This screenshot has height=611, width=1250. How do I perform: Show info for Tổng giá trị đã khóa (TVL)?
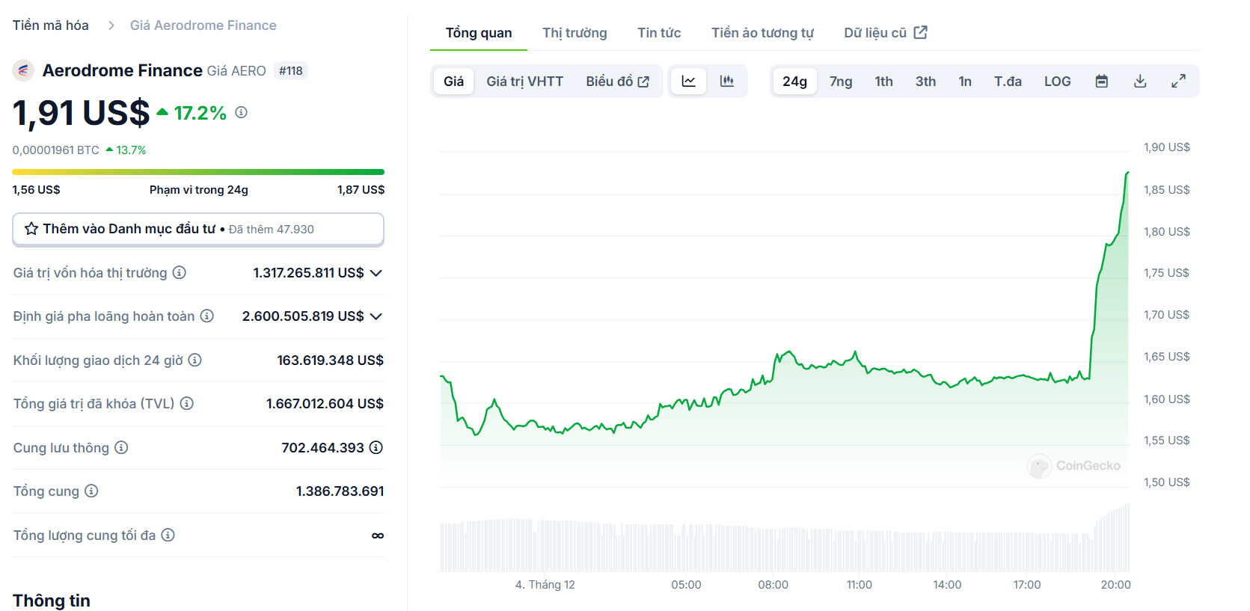click(x=187, y=403)
